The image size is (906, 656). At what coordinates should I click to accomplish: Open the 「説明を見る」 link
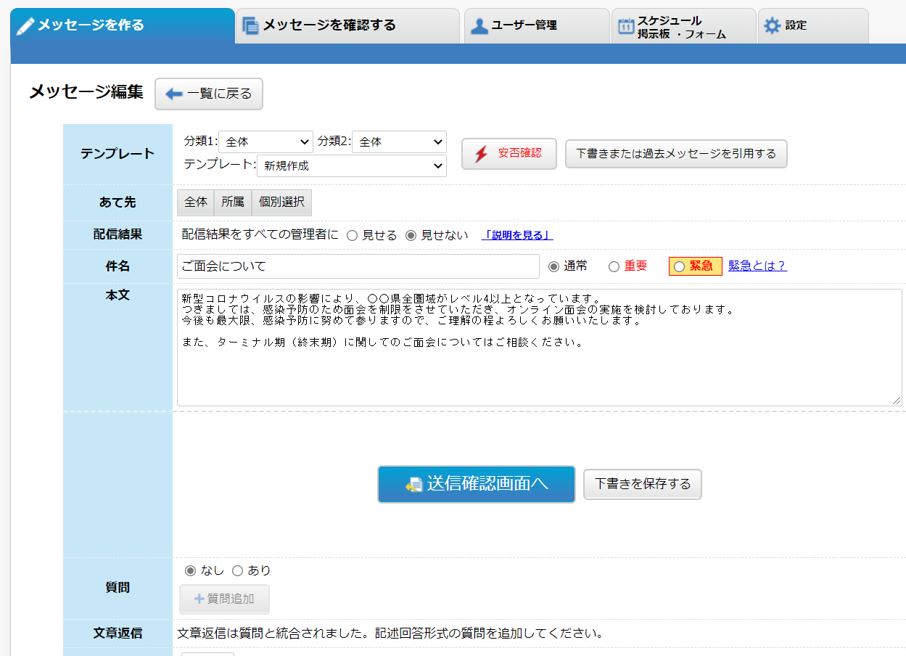pos(518,235)
